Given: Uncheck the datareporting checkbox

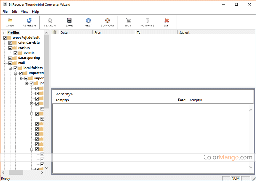Looking at the screenshot, I should (x=10, y=58).
